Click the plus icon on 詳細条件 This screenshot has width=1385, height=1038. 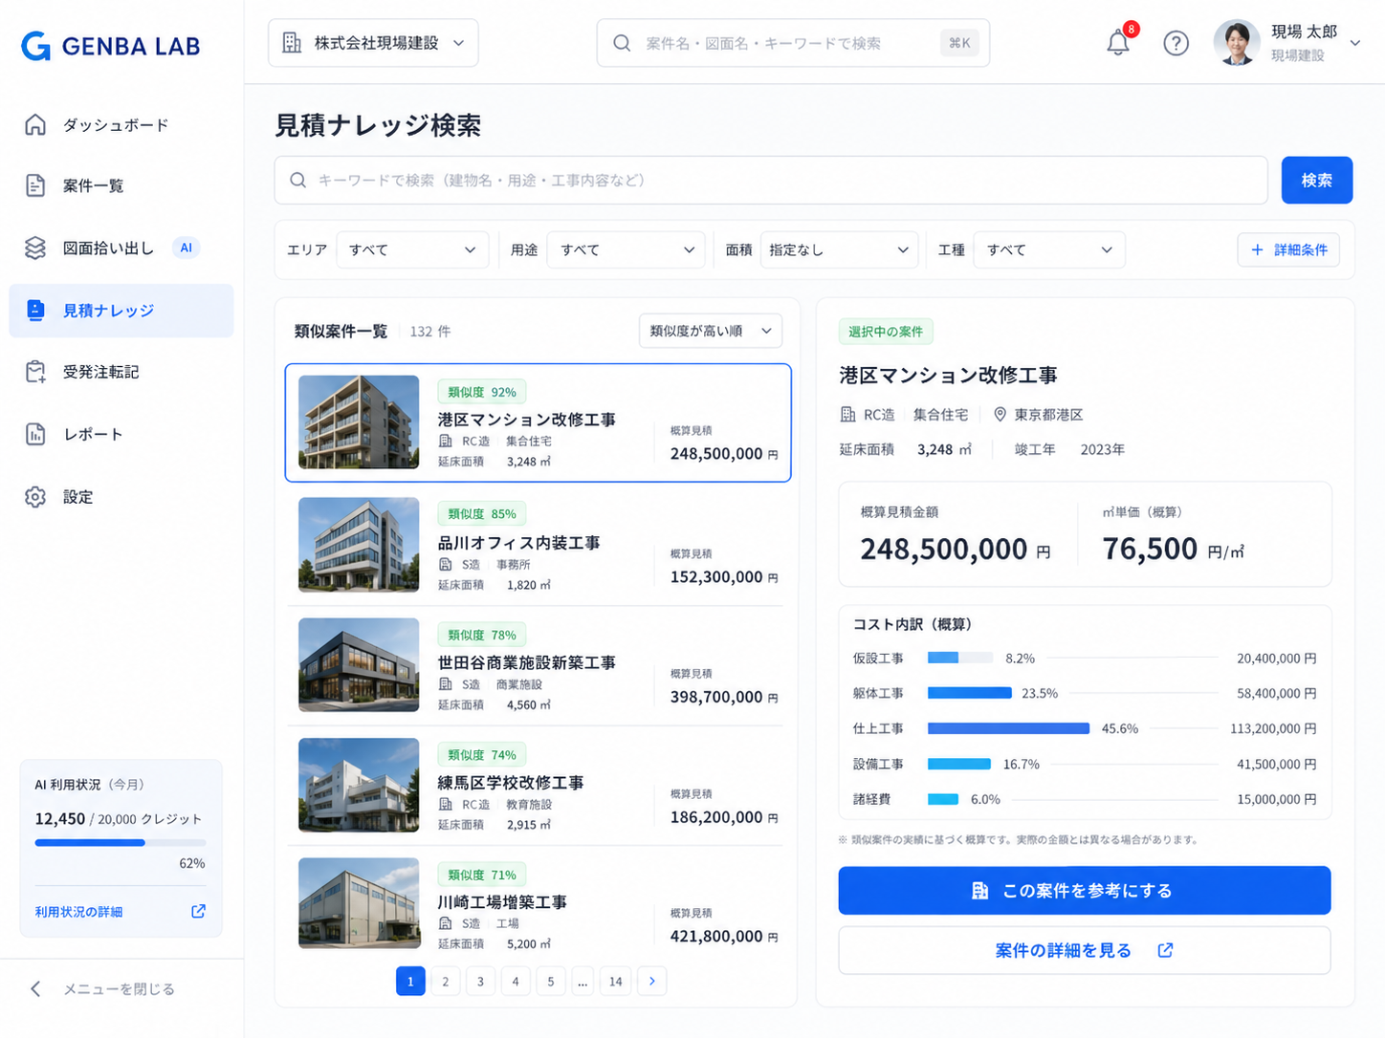1257,249
